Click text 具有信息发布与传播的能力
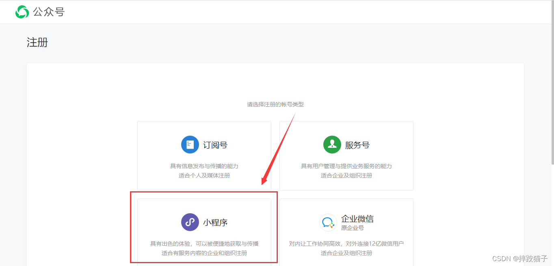554x266 pixels. [x=204, y=166]
